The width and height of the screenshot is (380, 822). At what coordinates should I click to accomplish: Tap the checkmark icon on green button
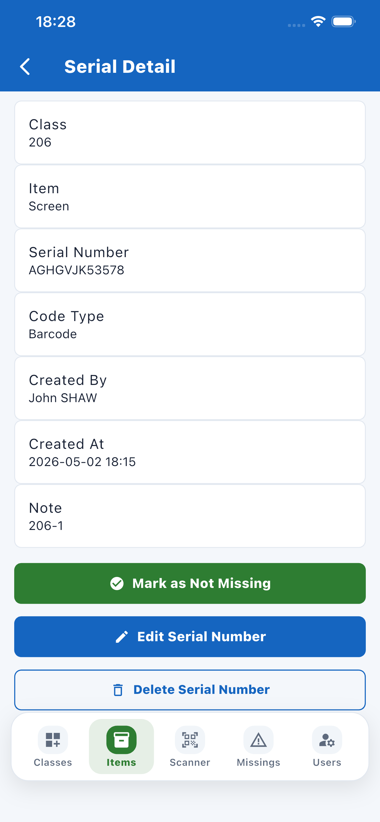pos(117,583)
